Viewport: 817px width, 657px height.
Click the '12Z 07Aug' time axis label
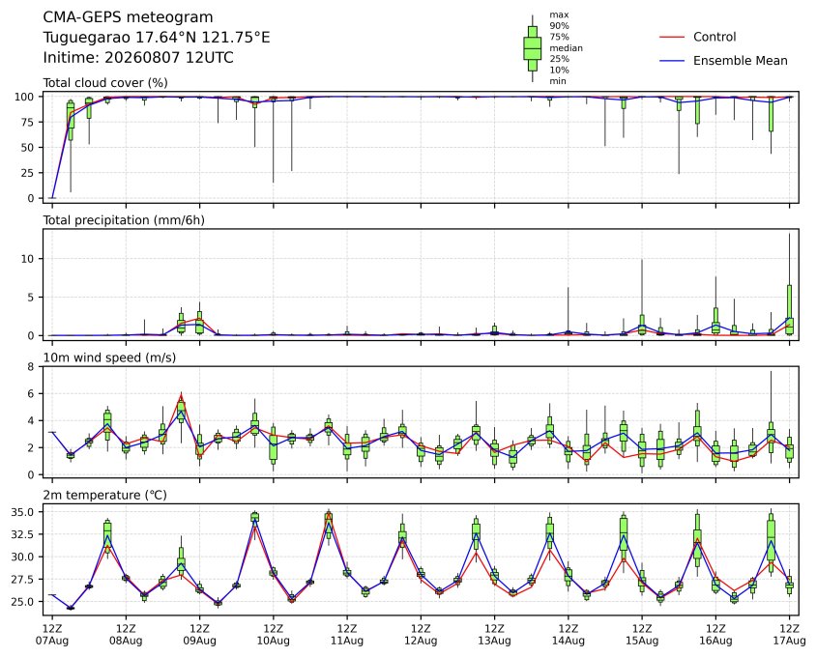click(52, 635)
